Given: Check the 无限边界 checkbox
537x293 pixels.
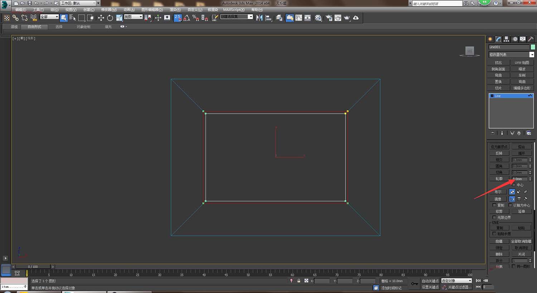Looking at the screenshot, I should point(494,218).
